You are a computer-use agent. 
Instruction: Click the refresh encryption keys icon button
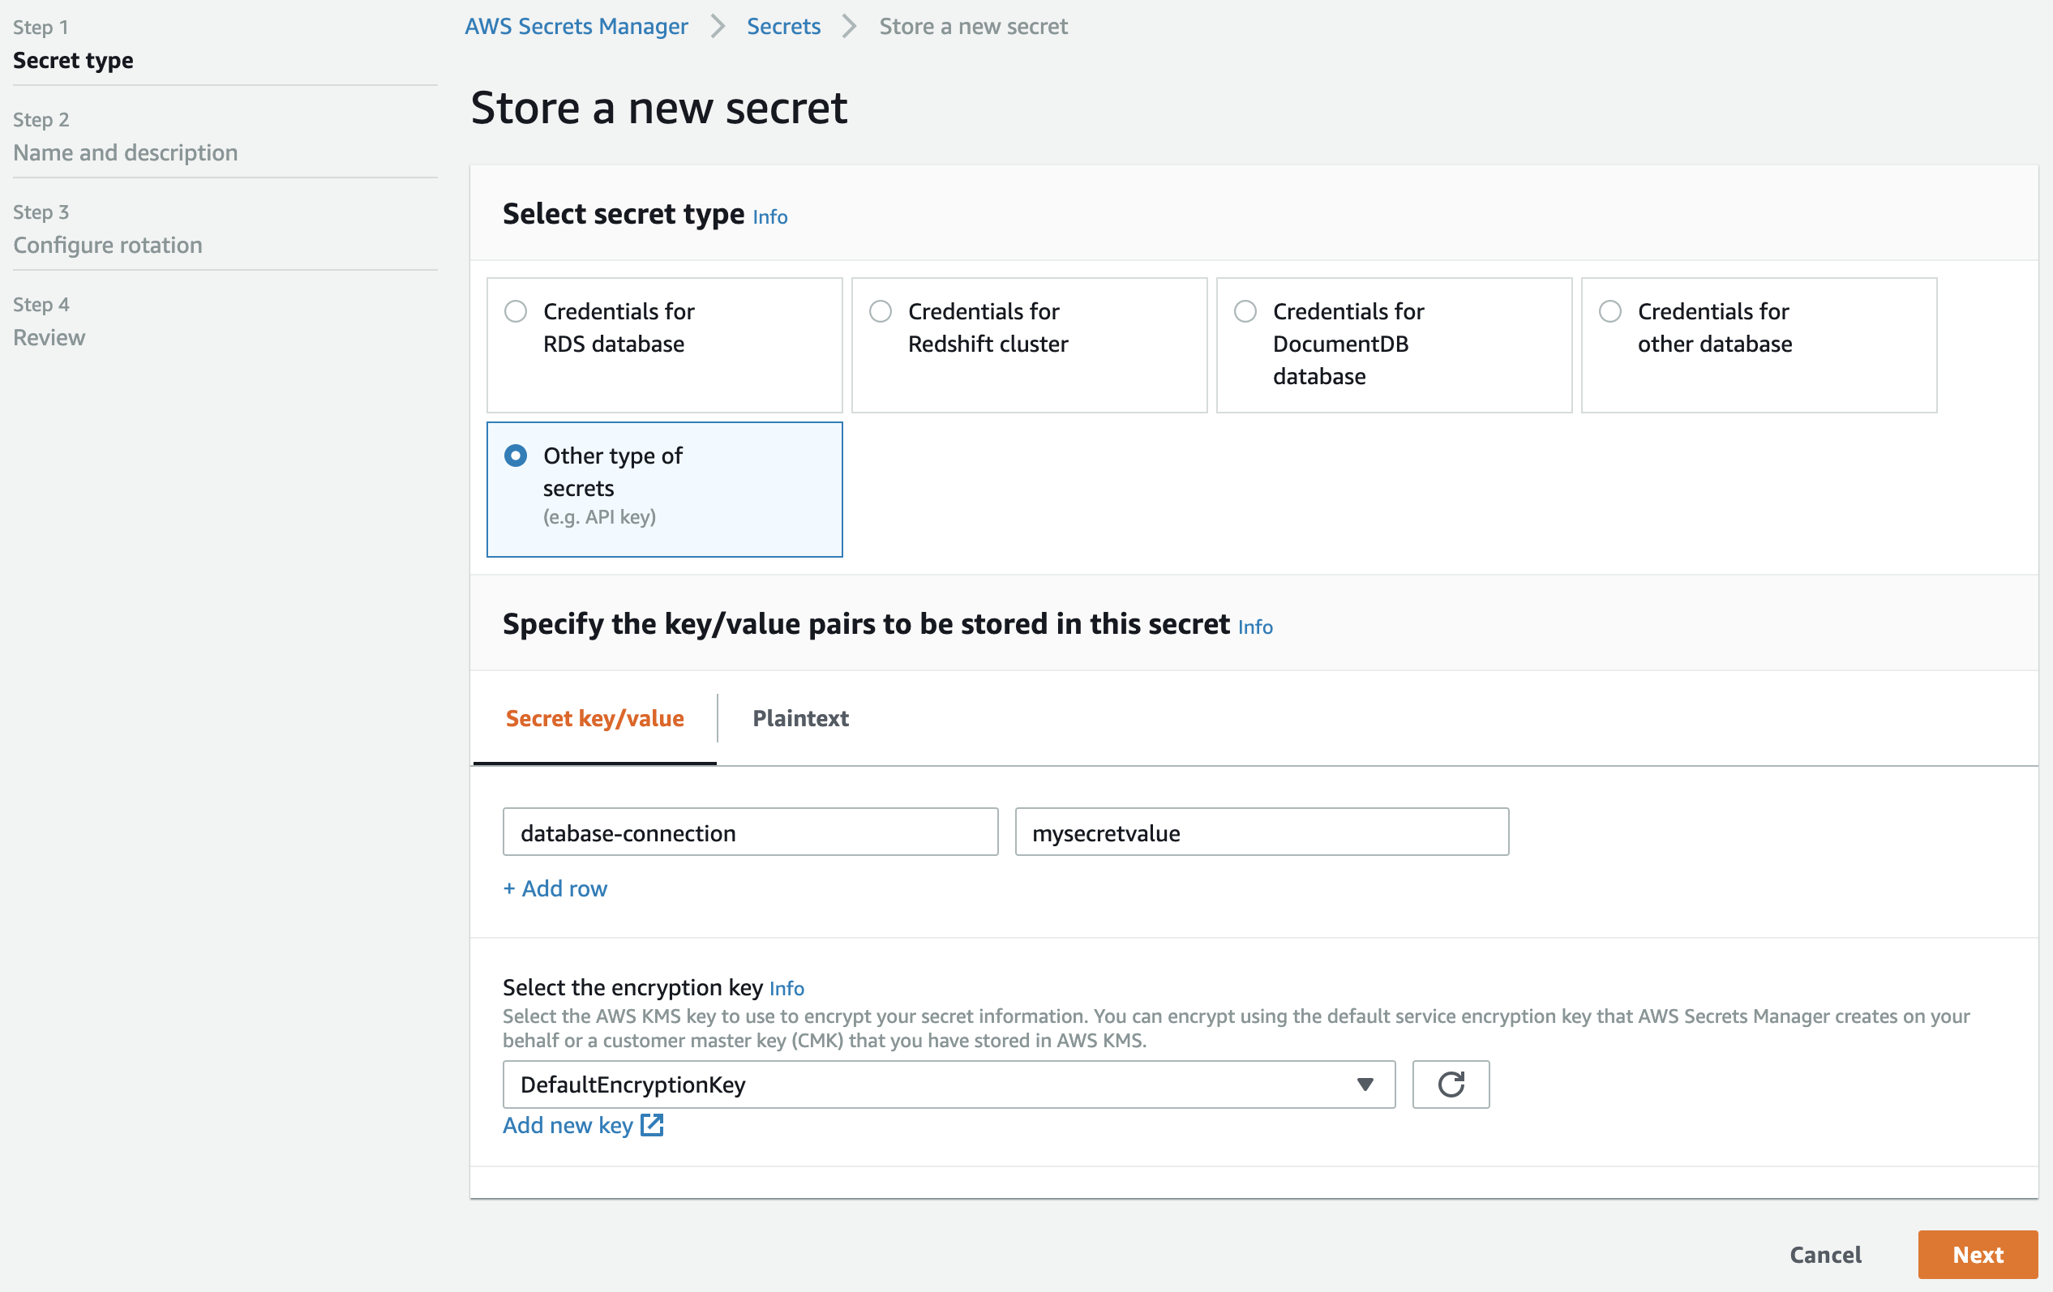pyautogui.click(x=1451, y=1084)
